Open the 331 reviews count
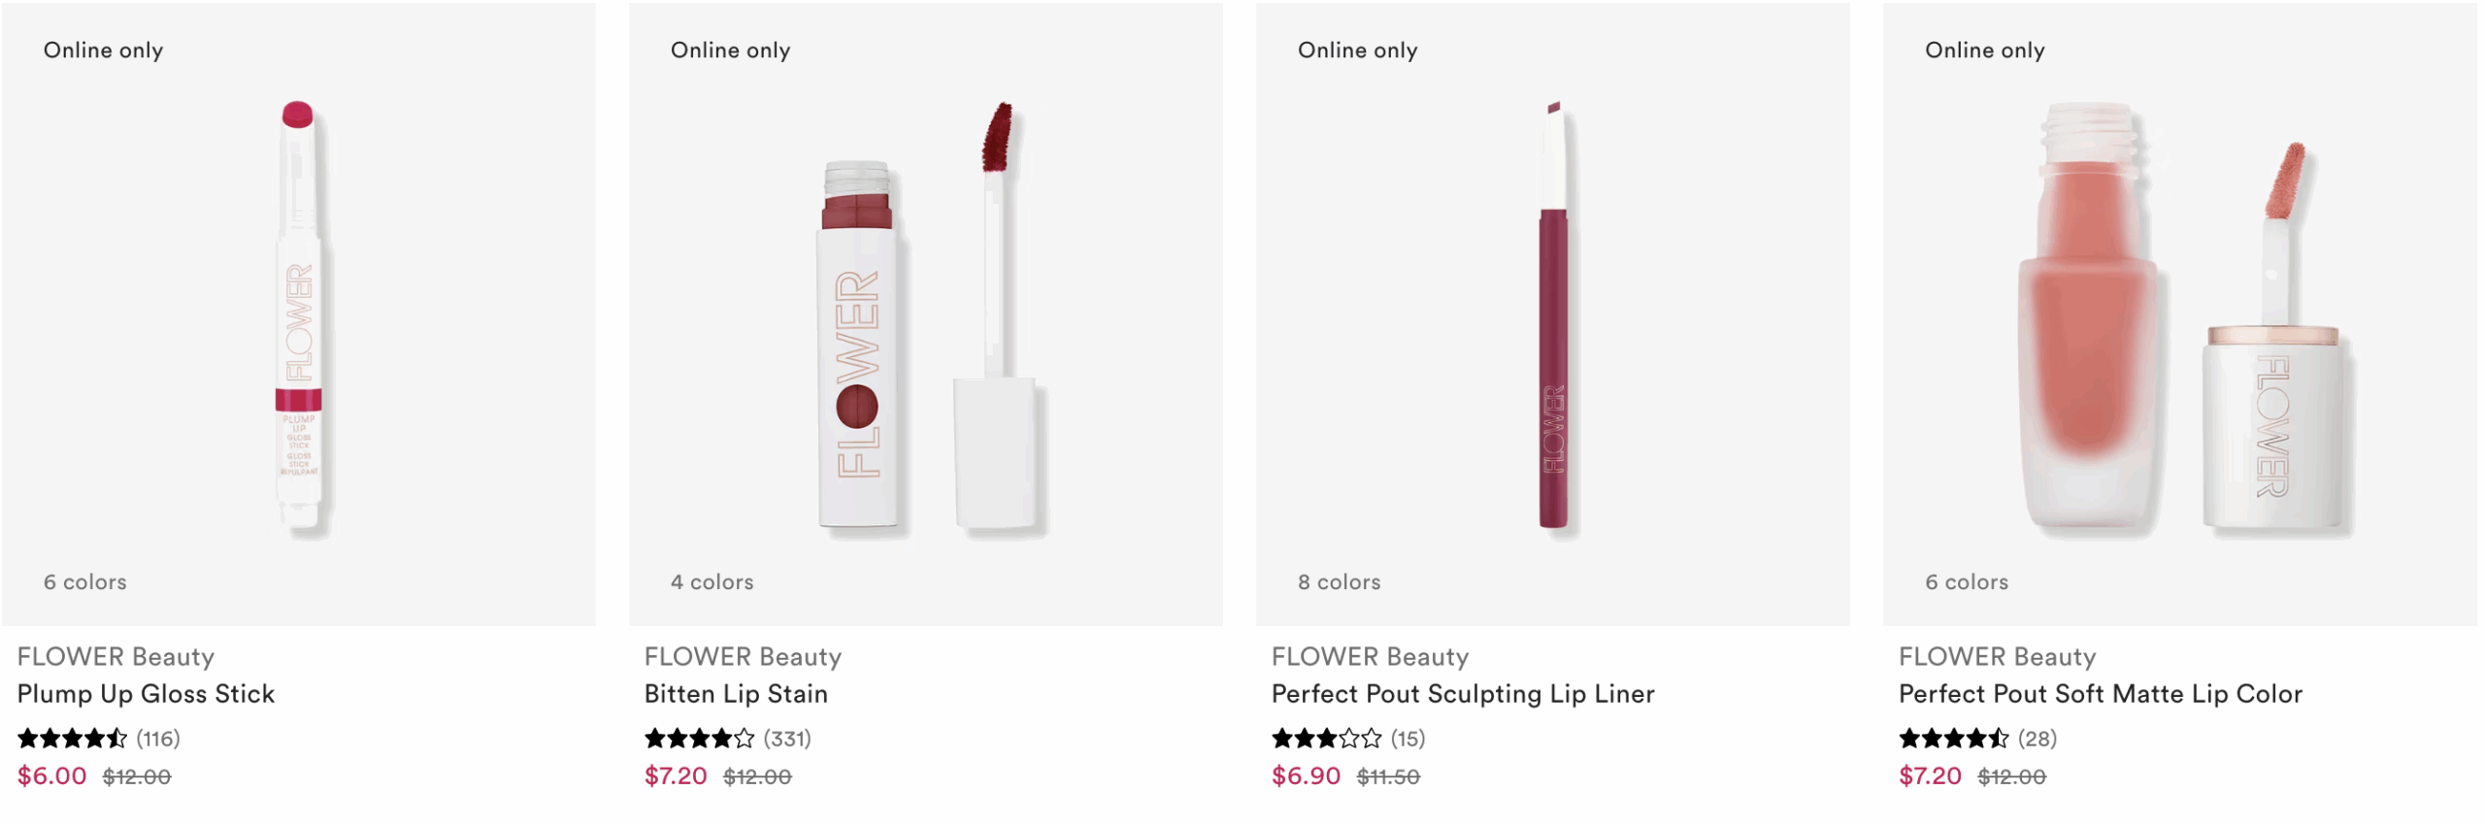The width and height of the screenshot is (2485, 824). coord(787,739)
